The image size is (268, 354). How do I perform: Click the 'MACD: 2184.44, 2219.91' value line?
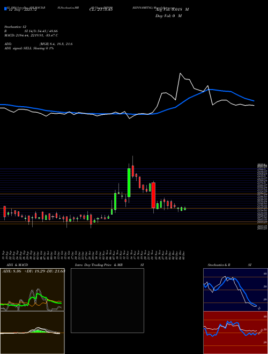(31, 35)
